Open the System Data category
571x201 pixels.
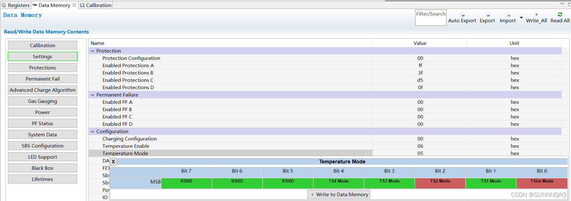tap(42, 134)
